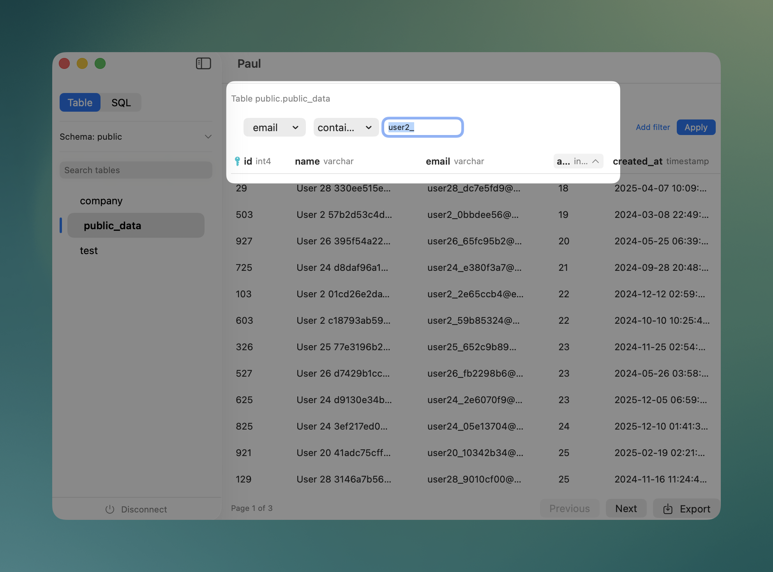773x572 pixels.
Task: Collapse the sidebar using the panel icon
Action: pos(203,63)
